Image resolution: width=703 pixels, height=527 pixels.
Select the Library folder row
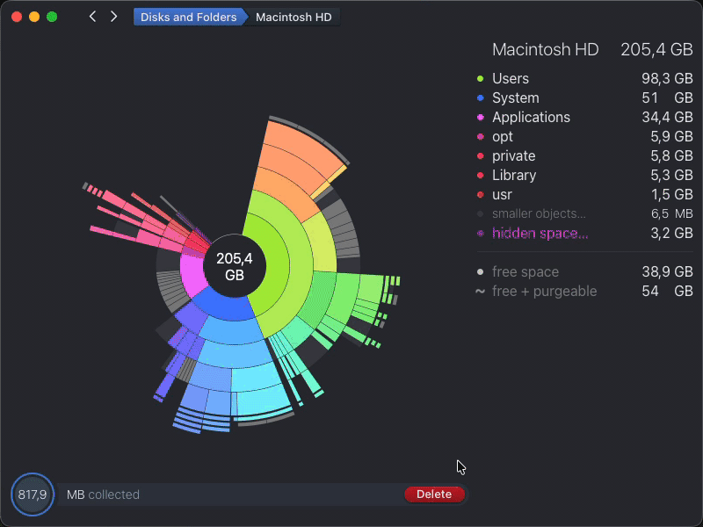point(584,175)
